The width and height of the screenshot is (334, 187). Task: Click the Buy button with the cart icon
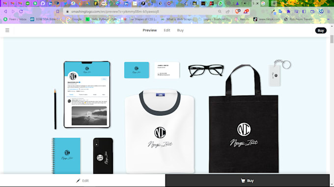[247, 181]
